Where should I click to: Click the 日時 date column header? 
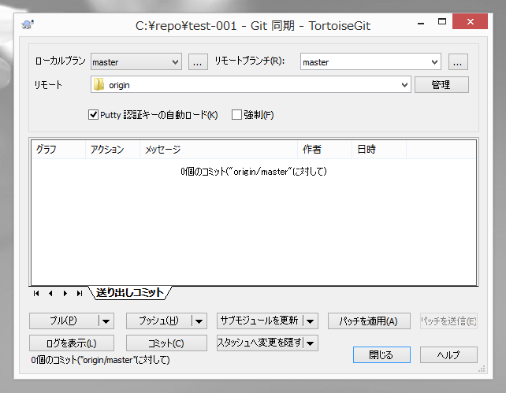(379, 150)
